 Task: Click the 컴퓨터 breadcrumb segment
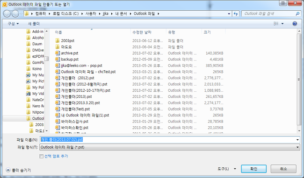(41, 14)
